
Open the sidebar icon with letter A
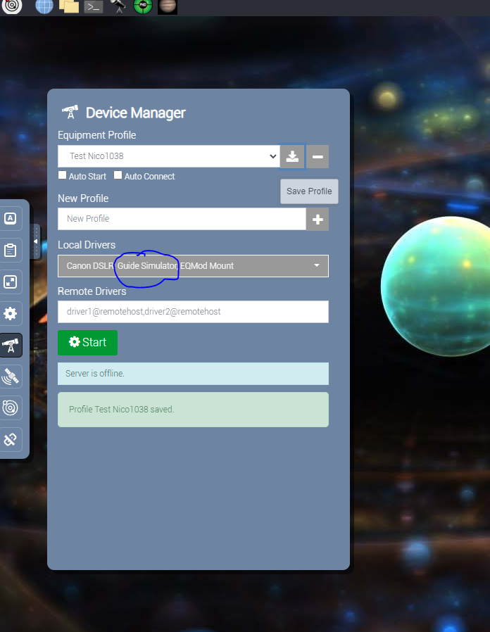(10, 218)
